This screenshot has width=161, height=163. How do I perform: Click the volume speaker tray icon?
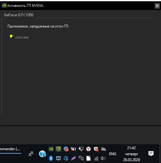point(103,158)
